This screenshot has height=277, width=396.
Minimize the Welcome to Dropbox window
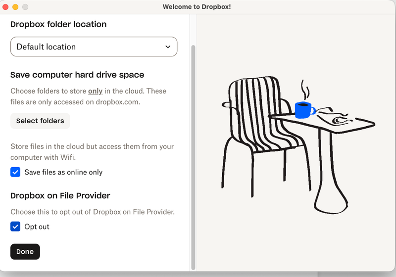click(15, 7)
